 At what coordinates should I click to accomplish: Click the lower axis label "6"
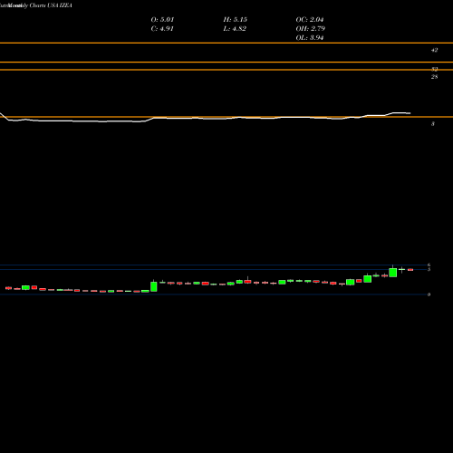click(x=429, y=265)
